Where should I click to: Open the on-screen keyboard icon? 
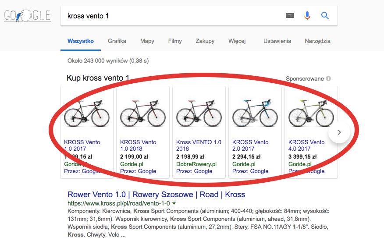pos(290,16)
